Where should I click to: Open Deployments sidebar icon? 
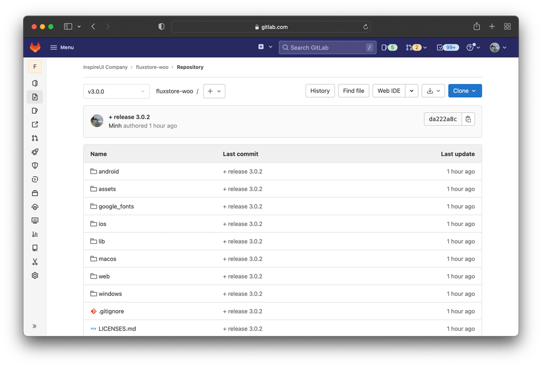35,180
